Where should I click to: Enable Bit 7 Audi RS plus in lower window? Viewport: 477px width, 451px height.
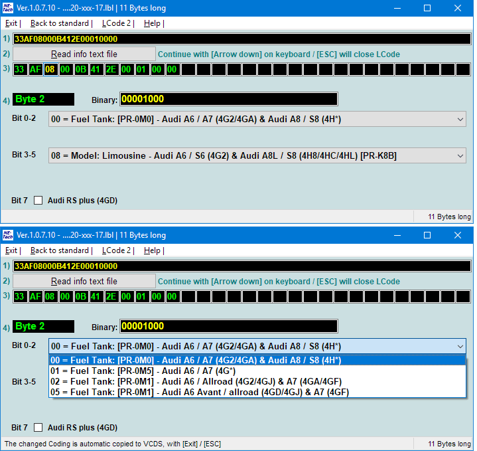38,427
